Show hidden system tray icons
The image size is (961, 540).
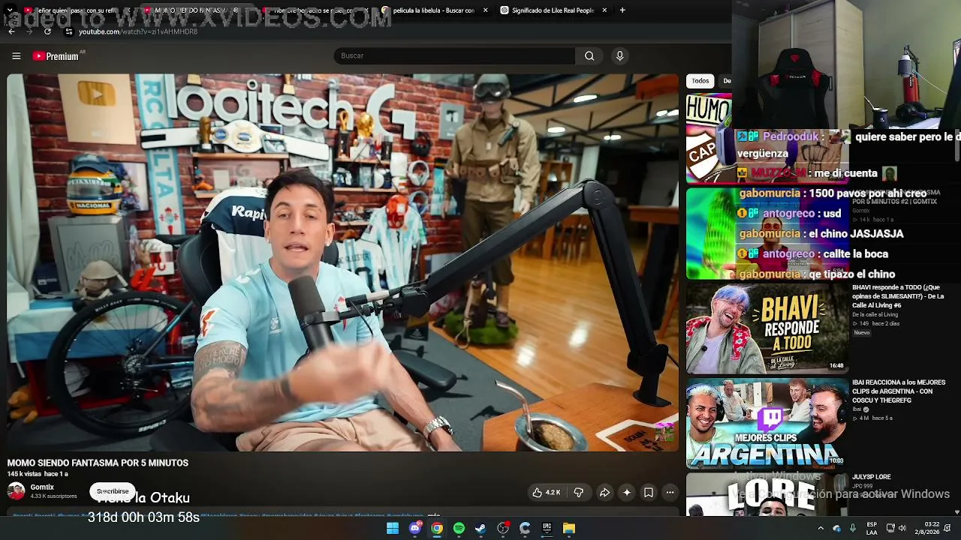(821, 529)
